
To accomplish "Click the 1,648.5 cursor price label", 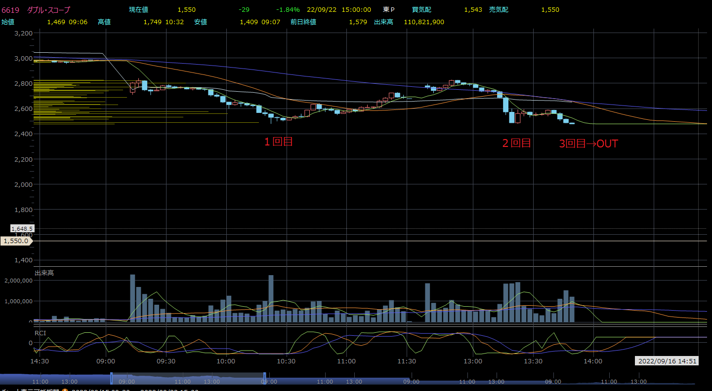I will 22,229.
